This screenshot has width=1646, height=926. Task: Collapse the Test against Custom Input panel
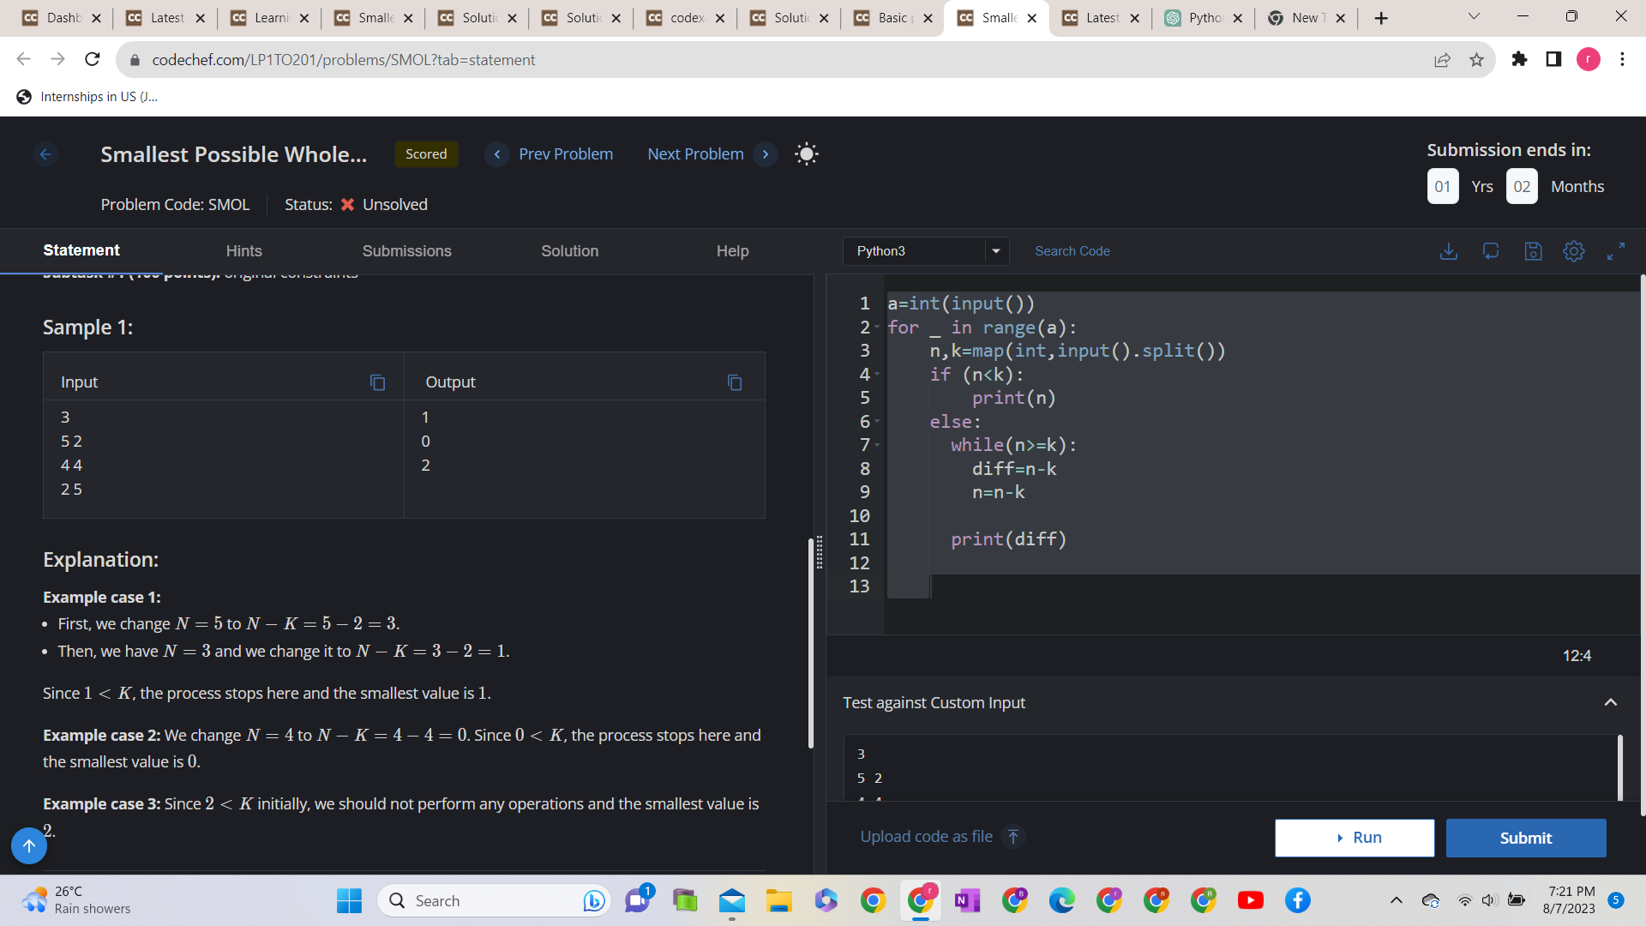(x=1611, y=702)
